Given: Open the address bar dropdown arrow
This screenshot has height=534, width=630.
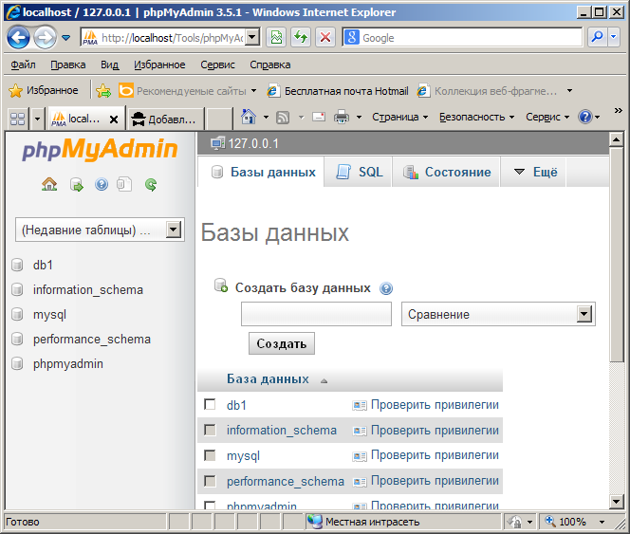Looking at the screenshot, I should tap(252, 38).
